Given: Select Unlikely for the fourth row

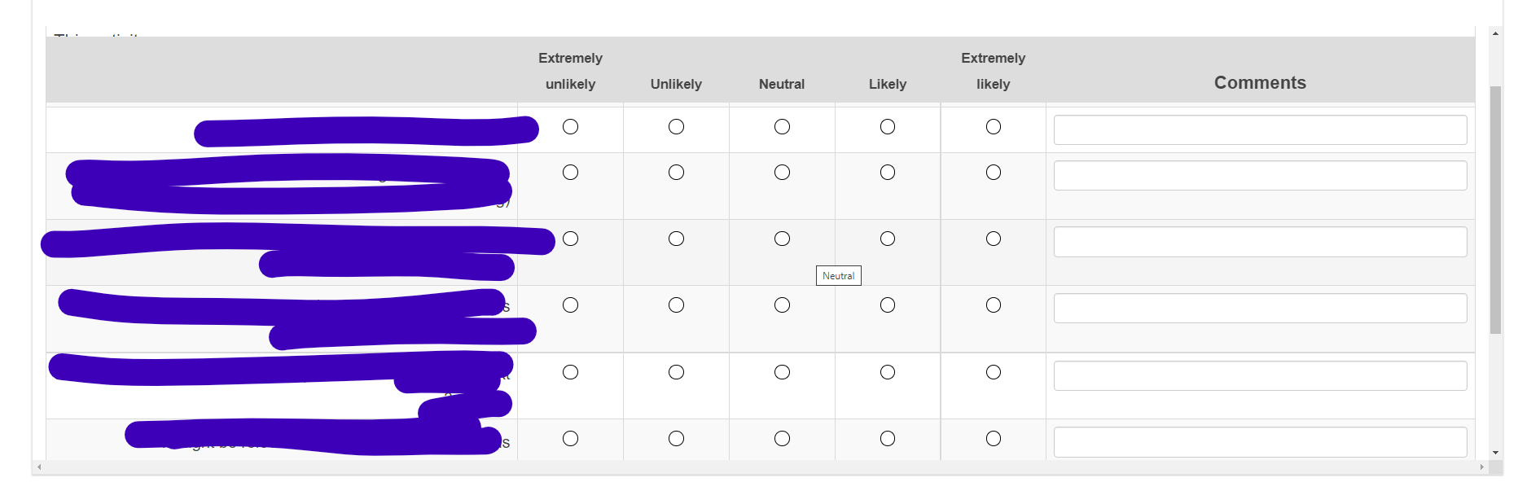Looking at the screenshot, I should click(x=676, y=305).
